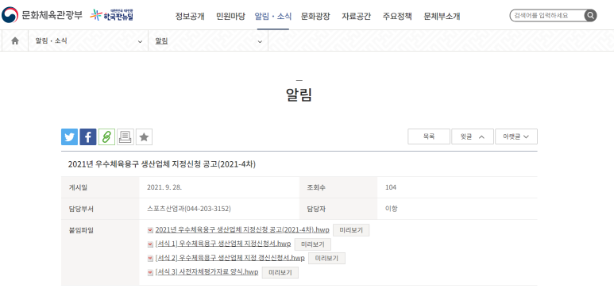Download [서식 2] 지정 갱신신청서.hwp file

(230, 258)
